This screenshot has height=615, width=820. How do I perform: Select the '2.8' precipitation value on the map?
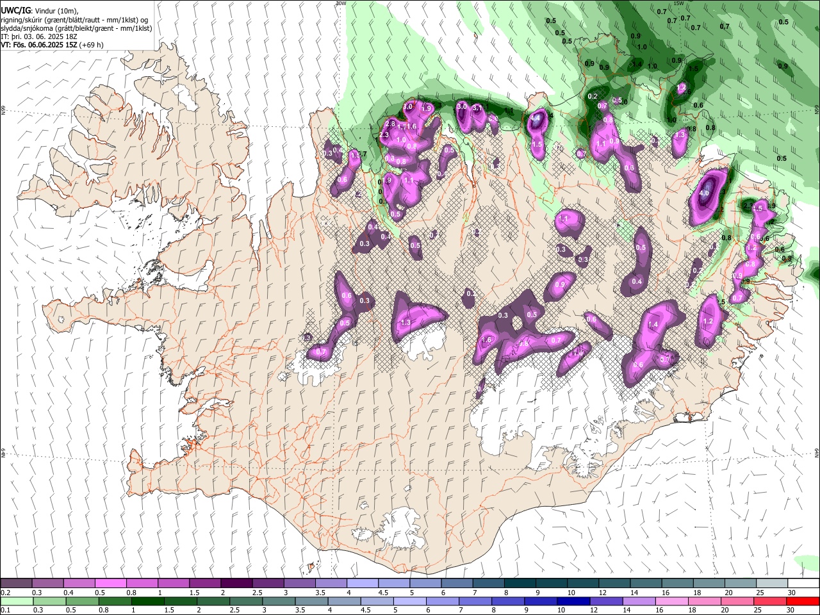(x=390, y=123)
